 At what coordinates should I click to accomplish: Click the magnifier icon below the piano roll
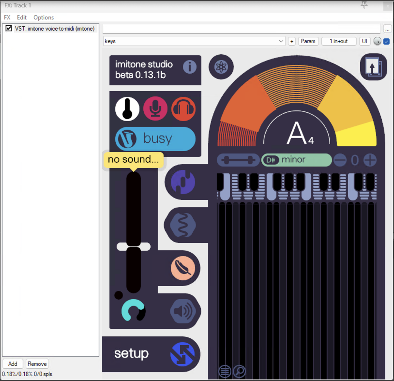pos(239,371)
